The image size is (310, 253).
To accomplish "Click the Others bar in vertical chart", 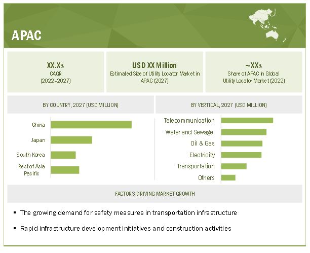I will click(228, 177).
